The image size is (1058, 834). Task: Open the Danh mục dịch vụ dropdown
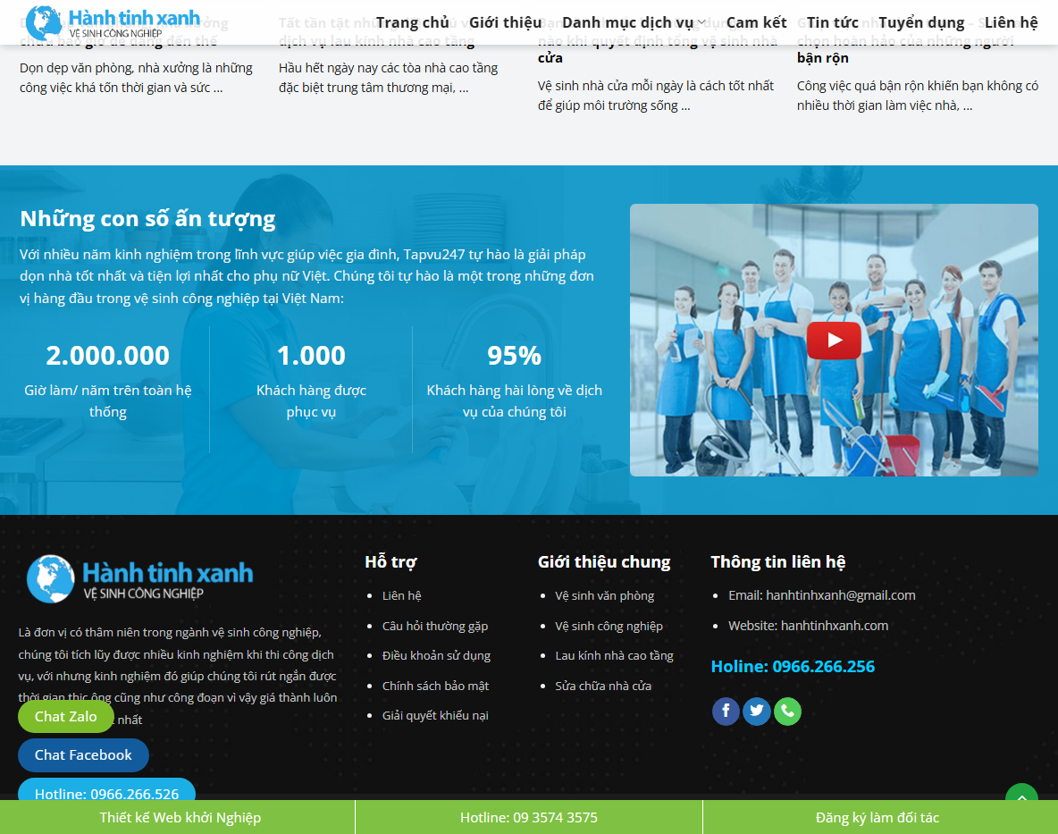(x=631, y=21)
